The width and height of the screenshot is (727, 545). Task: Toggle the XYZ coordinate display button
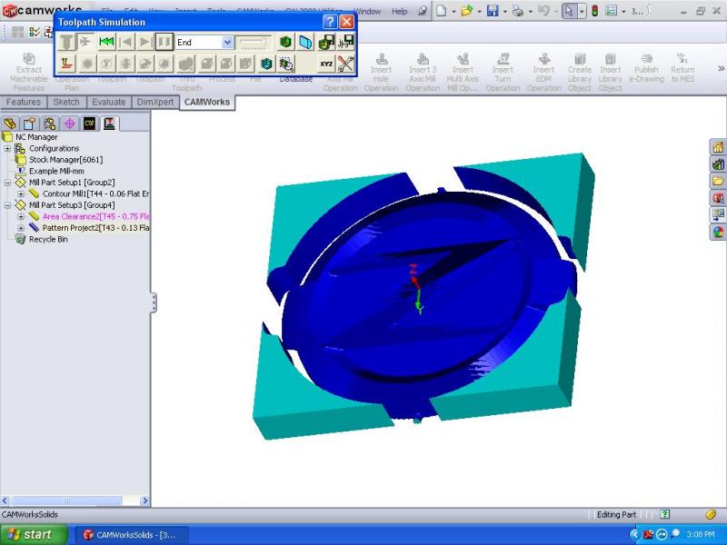(x=326, y=64)
